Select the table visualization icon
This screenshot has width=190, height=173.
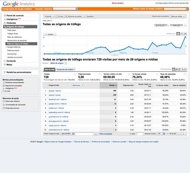174,69
